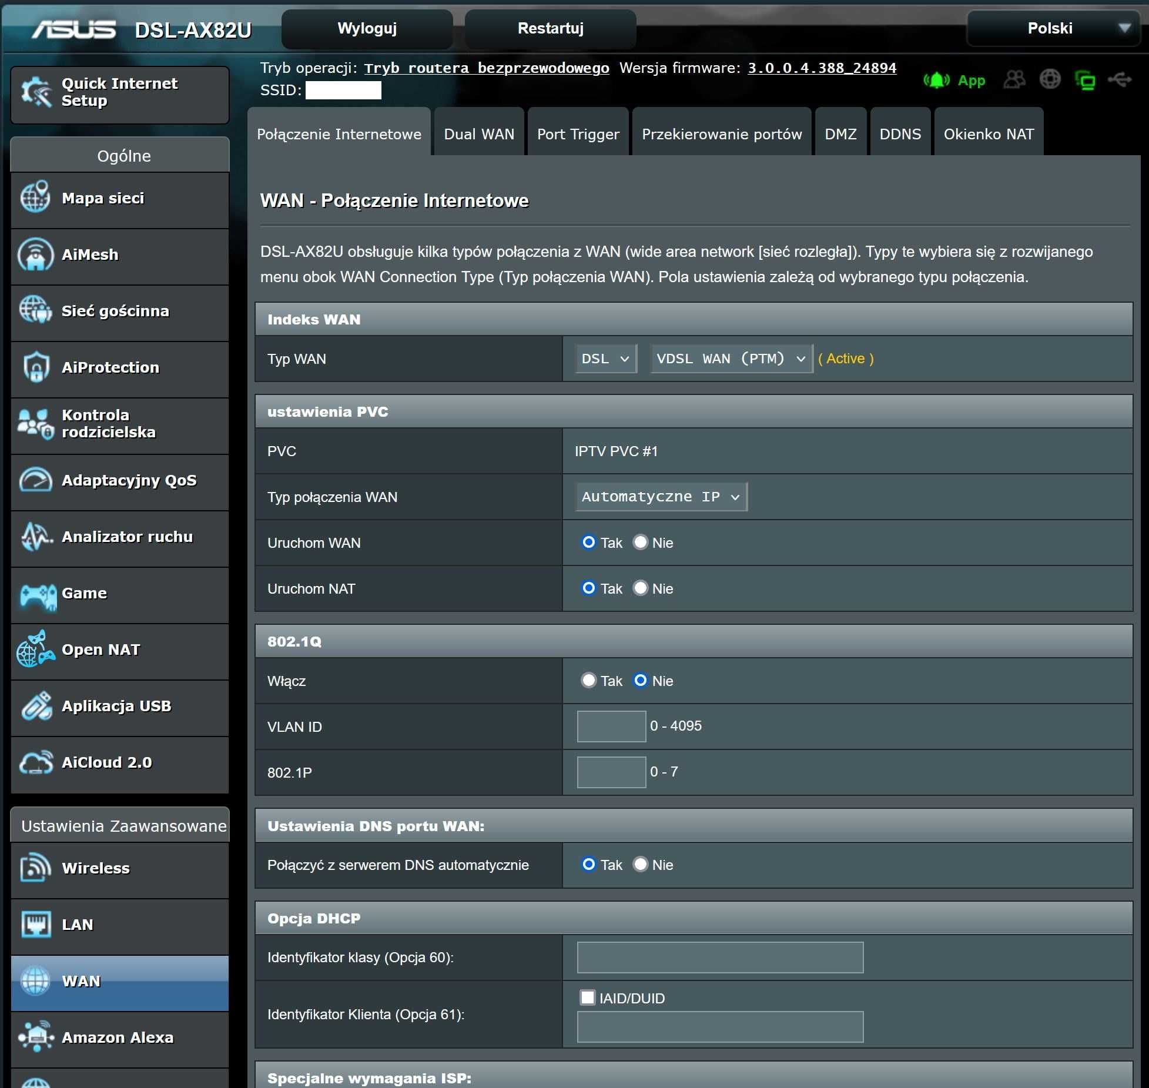Open Tryb routera bezprzewodowego link
This screenshot has width=1149, height=1088.
(487, 68)
